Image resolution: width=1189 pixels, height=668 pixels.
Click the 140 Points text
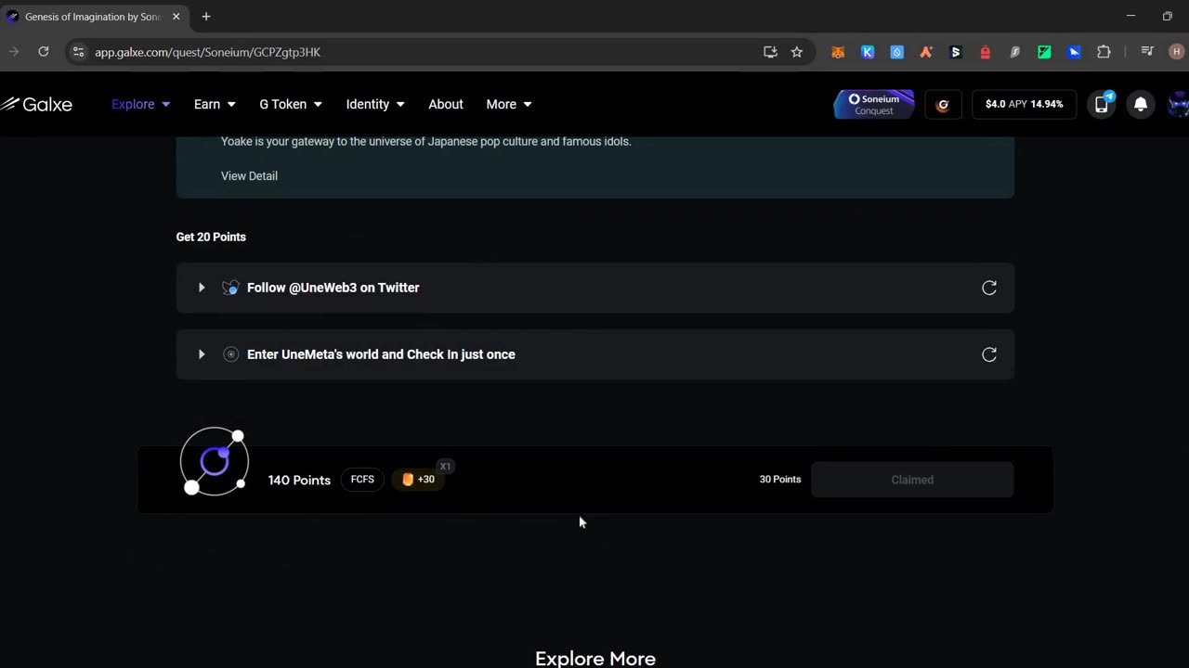click(x=299, y=480)
